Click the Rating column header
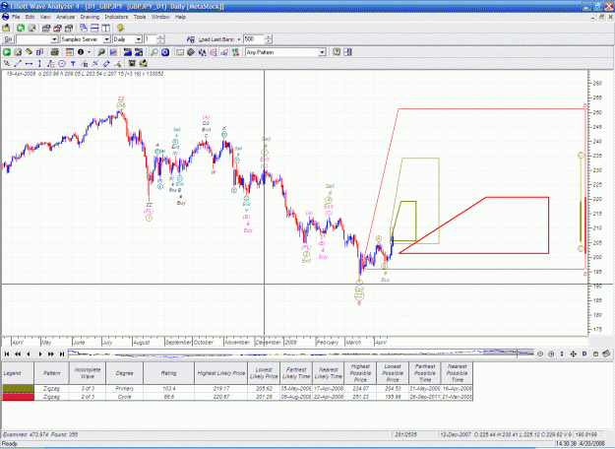Screen dimensions: 615x449 coord(168,373)
